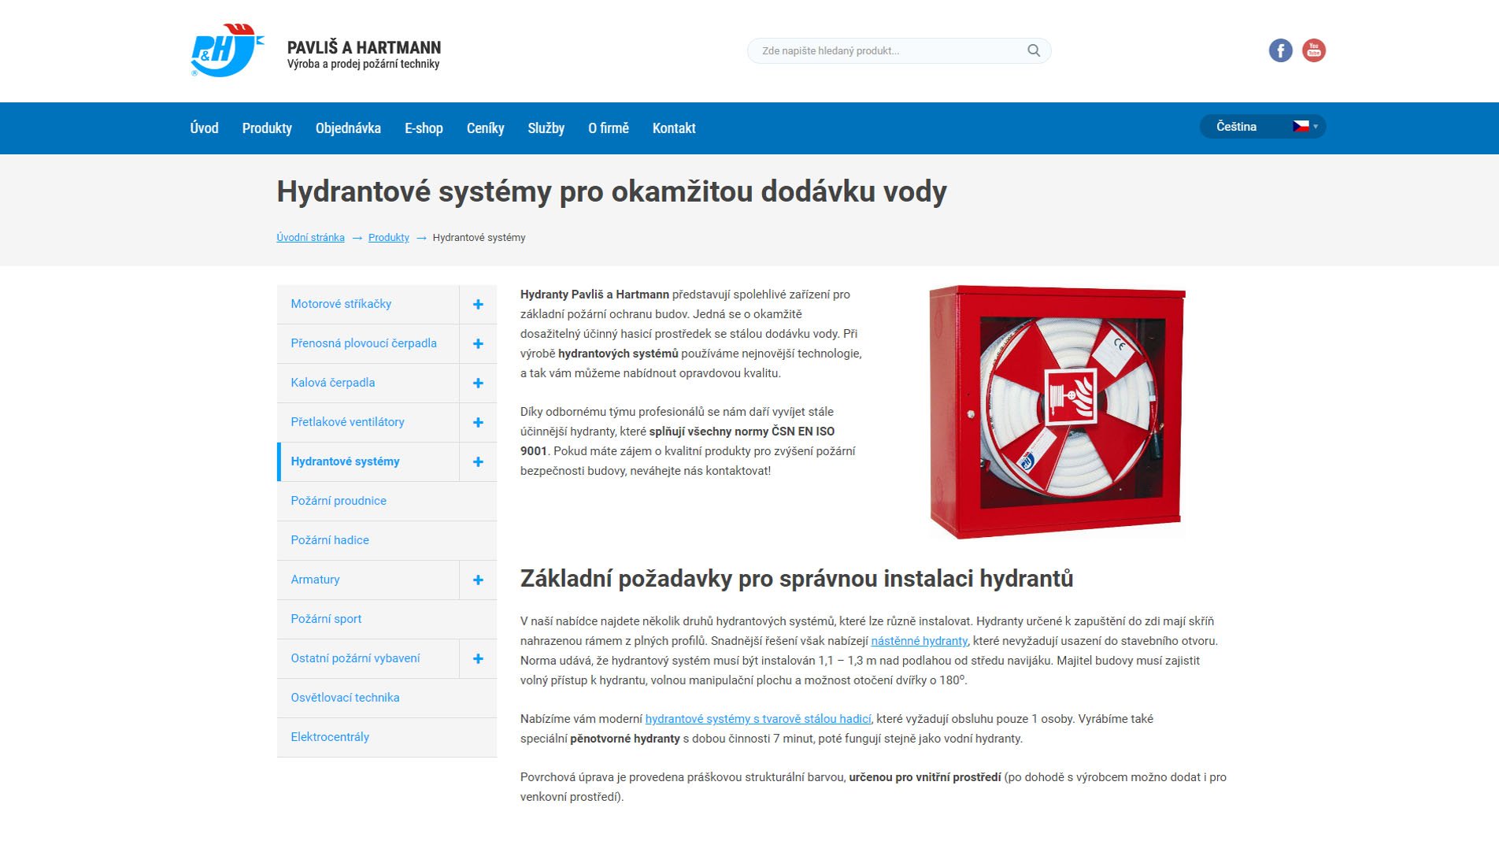Viewport: 1499px width, 841px height.
Task: Select Požární proudnice in sidebar
Action: click(x=387, y=501)
